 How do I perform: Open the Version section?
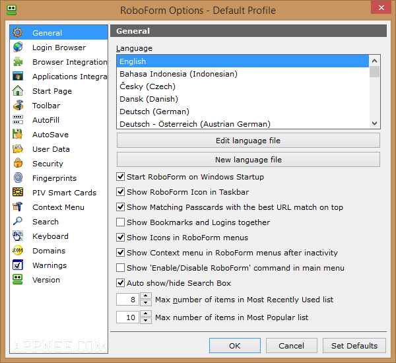pos(59,280)
